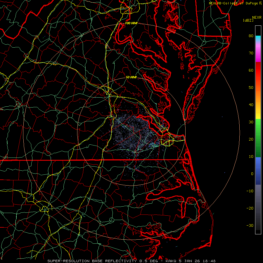Click the [dBZ] units label
Viewport: 263px width, 263px height.
pos(248,20)
